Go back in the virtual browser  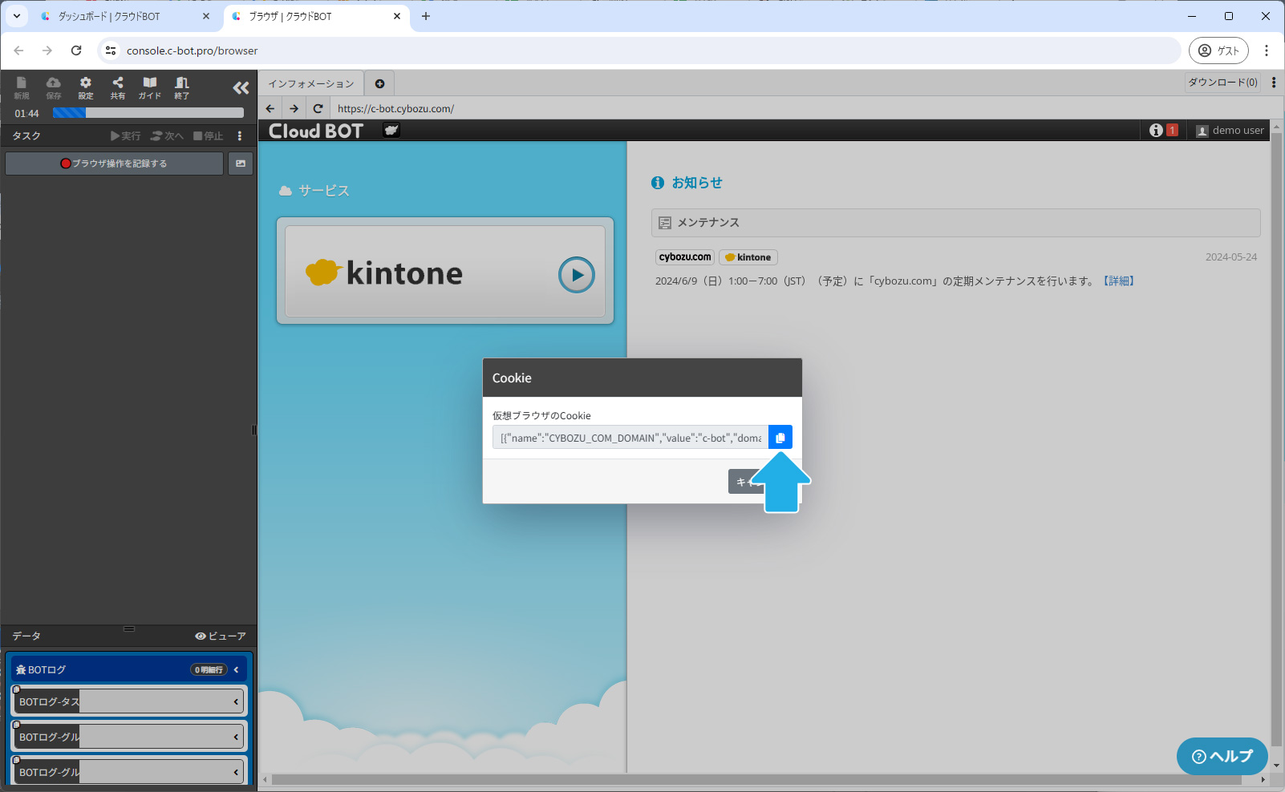[x=270, y=108]
